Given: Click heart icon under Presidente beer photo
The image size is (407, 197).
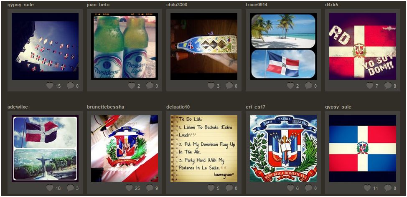Looking at the screenshot, I should point(132,86).
